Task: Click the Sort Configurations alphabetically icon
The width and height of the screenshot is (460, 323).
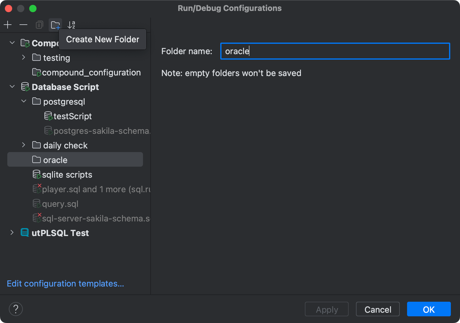Action: 71,25
